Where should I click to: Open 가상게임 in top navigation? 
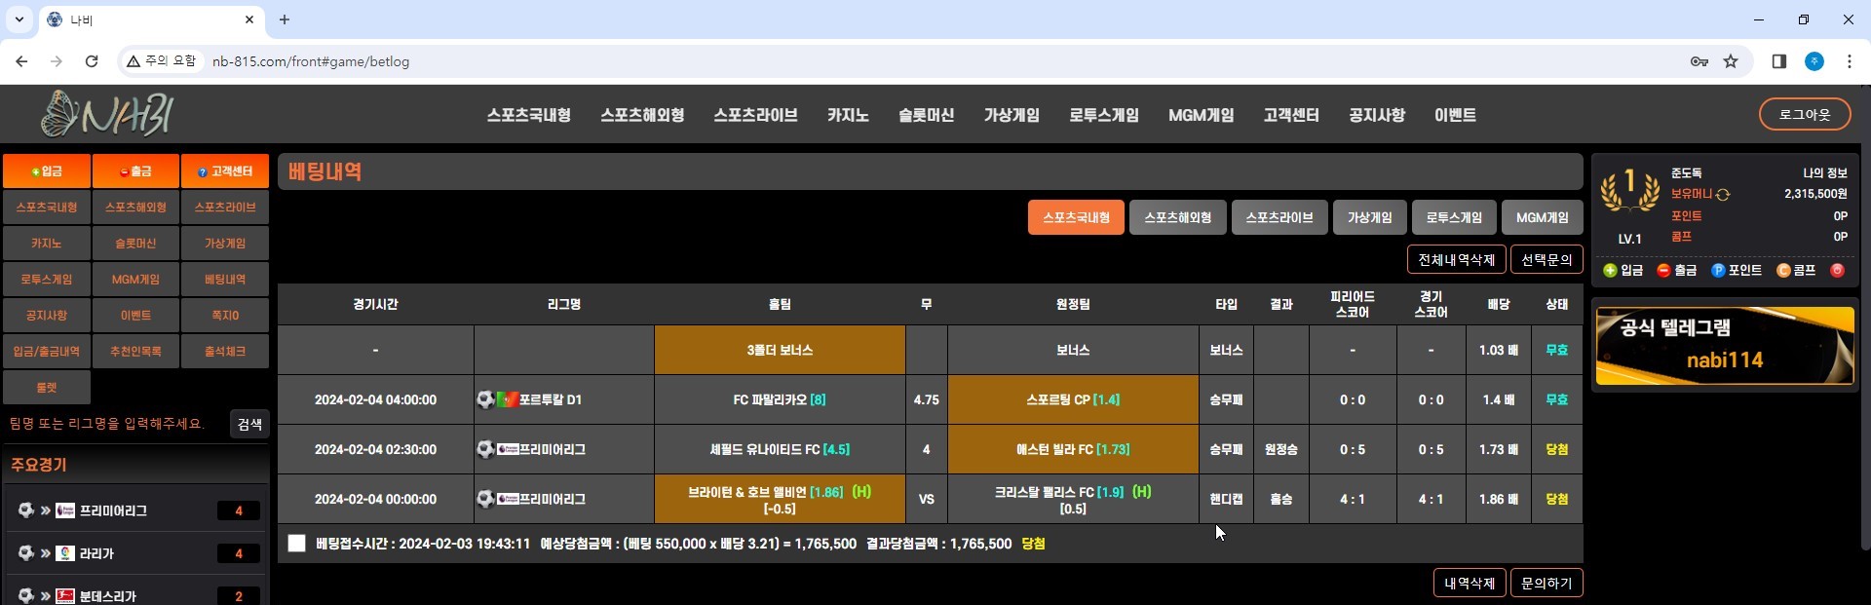[1012, 115]
